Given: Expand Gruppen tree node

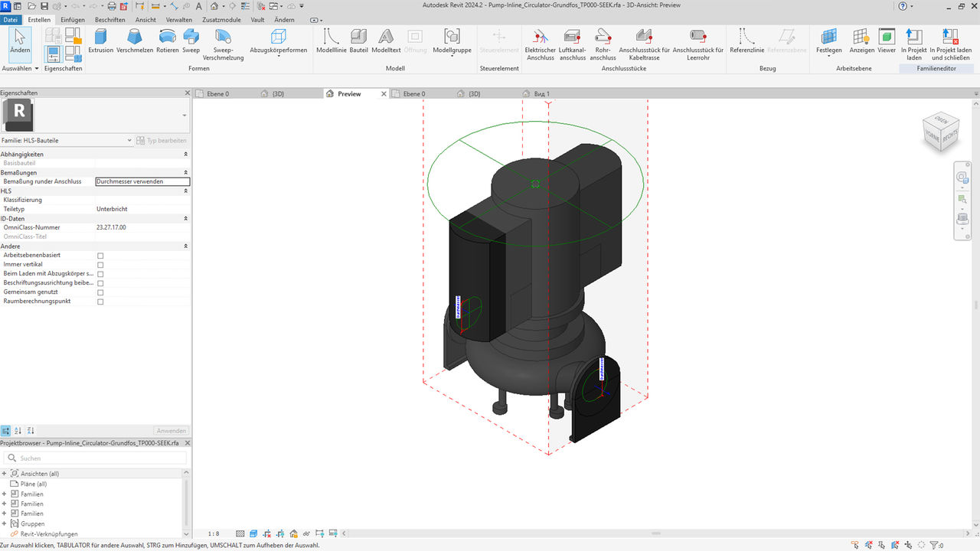Looking at the screenshot, I should [x=5, y=523].
